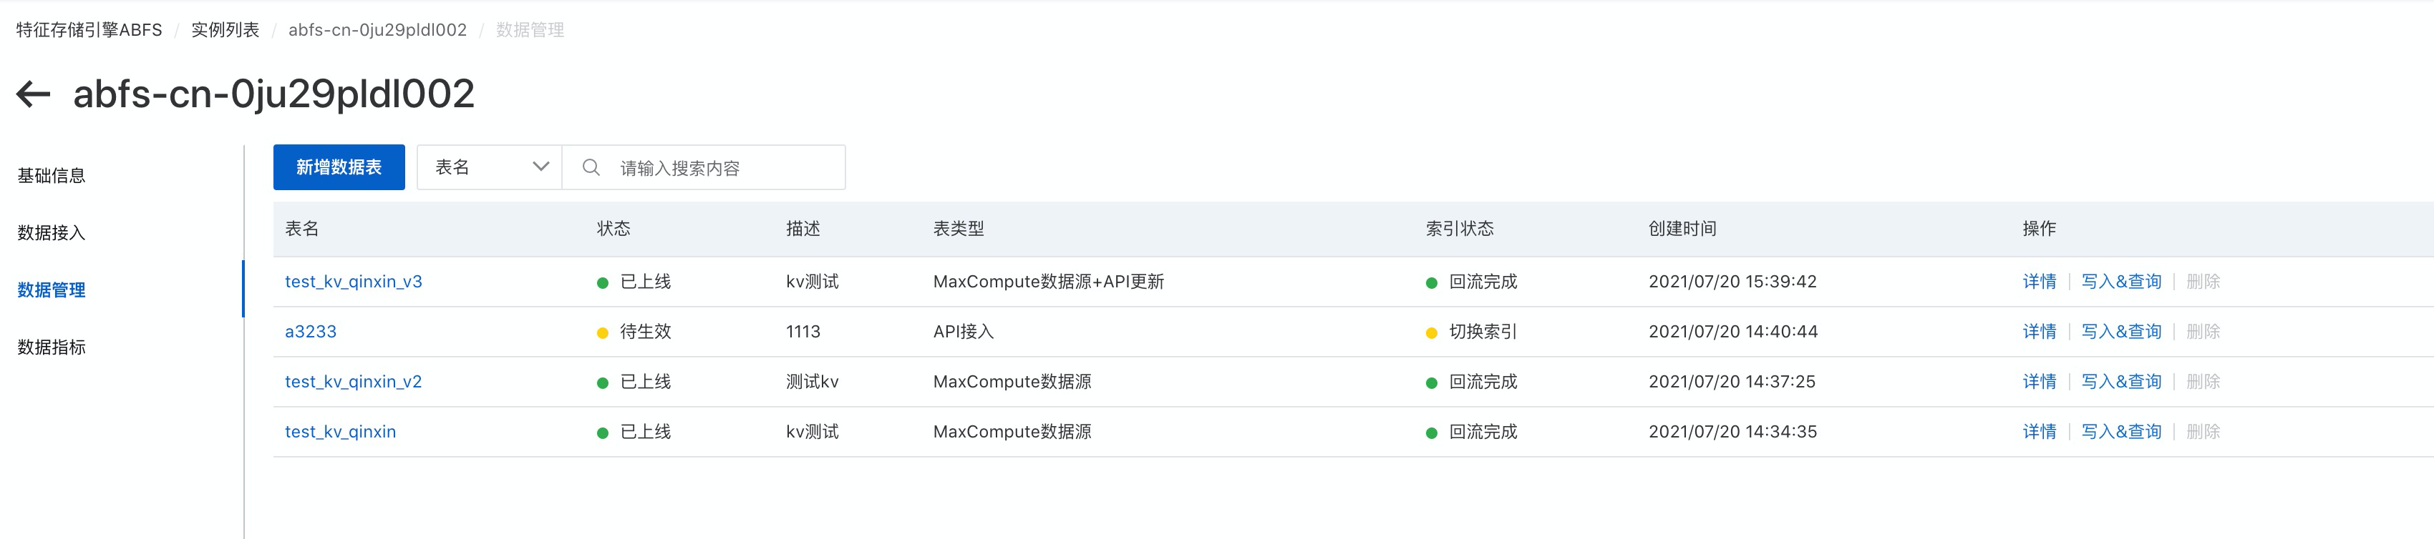The image size is (2434, 539).
Task: Click the abfs-cn-0ju29pldl002 breadcrumb
Action: click(x=377, y=30)
